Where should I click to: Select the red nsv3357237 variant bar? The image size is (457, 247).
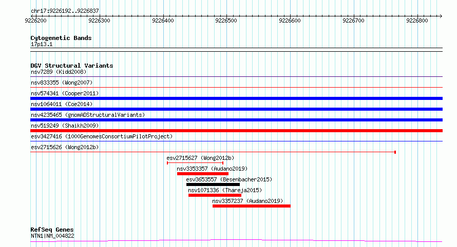tap(252, 206)
